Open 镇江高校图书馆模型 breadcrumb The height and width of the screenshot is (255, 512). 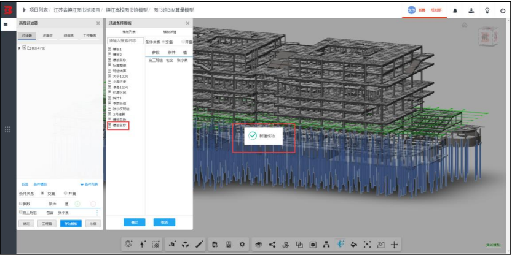click(127, 10)
